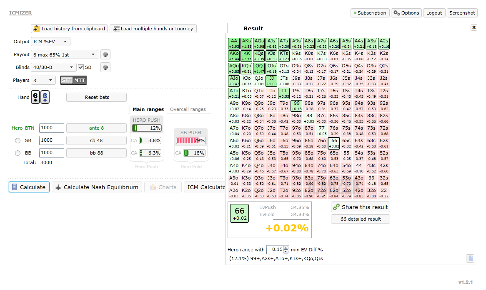Click the Load multiple hands list icon
Screen dimensions: 486x290
tap(116, 29)
